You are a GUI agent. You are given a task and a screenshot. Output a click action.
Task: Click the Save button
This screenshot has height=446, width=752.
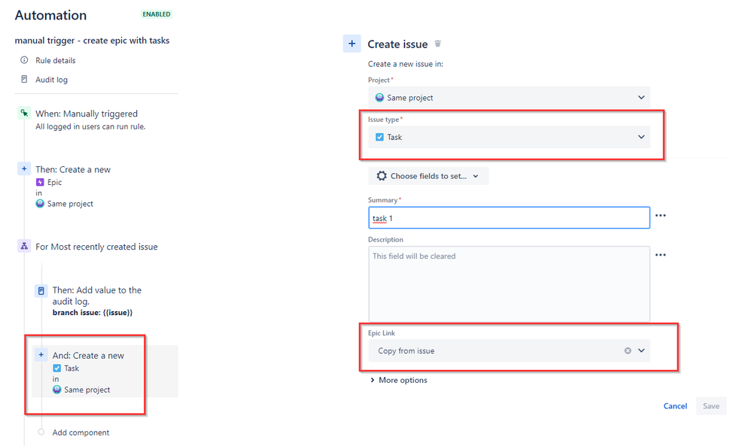(711, 405)
